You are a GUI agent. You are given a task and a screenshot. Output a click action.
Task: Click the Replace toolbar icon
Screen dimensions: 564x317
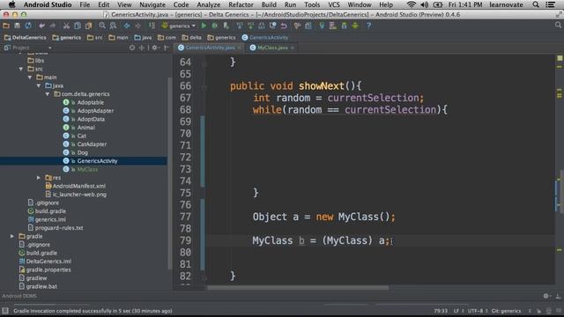point(113,26)
